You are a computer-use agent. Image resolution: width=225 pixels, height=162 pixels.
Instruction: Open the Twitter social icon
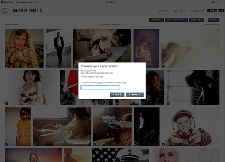click(x=212, y=11)
